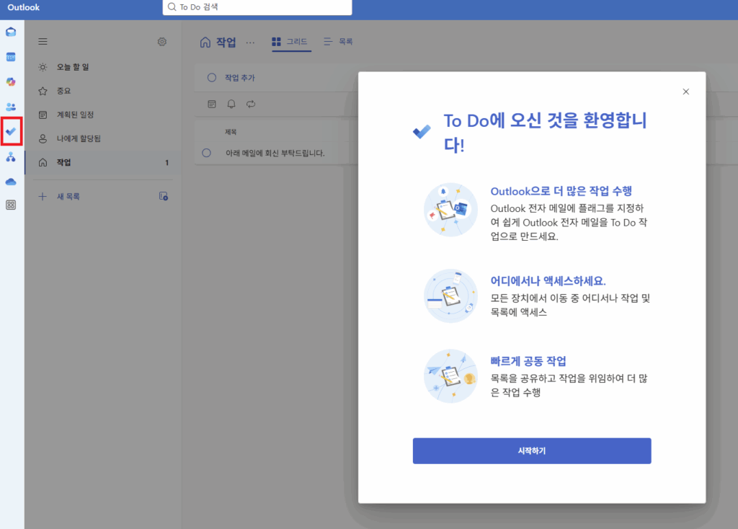The height and width of the screenshot is (529, 738).
Task: Click the 작업 추가 circle
Action: tap(212, 78)
